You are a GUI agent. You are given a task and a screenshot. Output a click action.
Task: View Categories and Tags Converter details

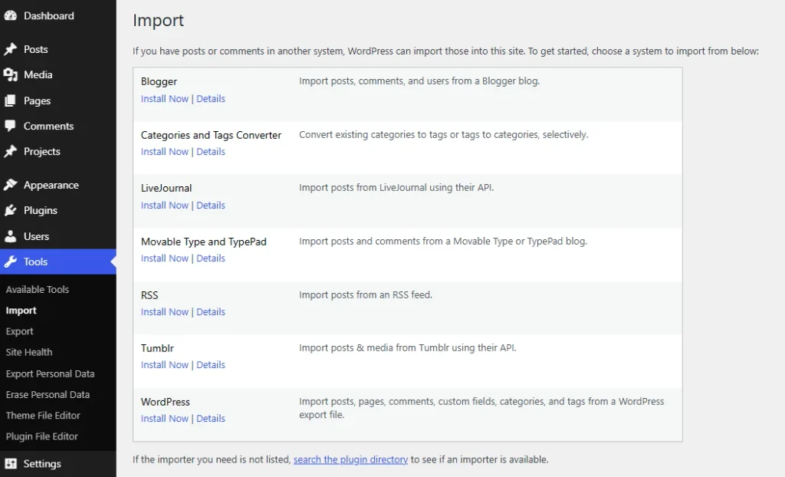click(x=211, y=152)
